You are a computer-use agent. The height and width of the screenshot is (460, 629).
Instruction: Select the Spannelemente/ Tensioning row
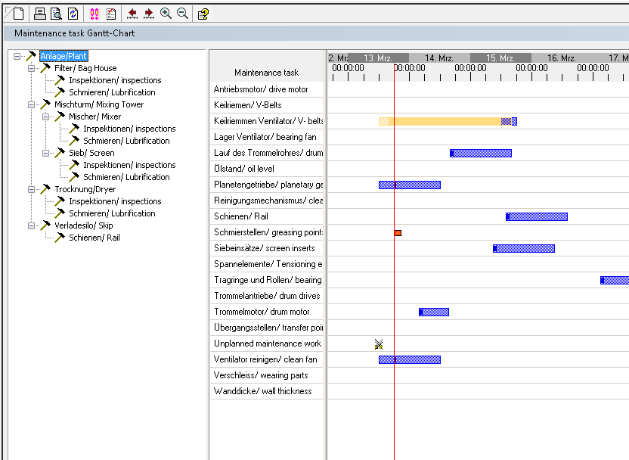(x=266, y=264)
